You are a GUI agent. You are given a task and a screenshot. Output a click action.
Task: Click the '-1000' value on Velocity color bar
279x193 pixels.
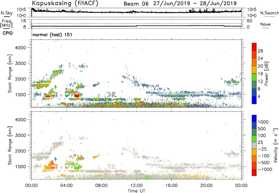[x=265, y=169]
